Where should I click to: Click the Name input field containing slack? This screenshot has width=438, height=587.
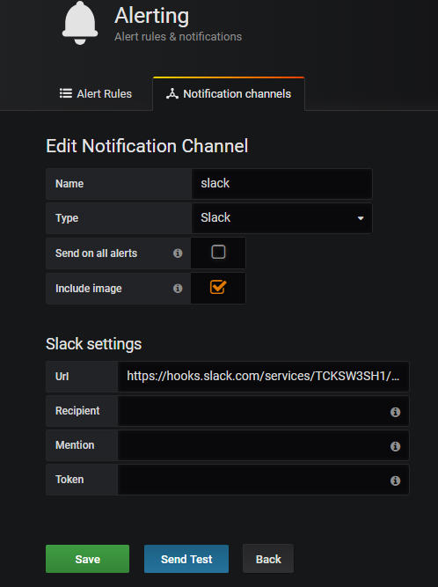click(x=281, y=184)
